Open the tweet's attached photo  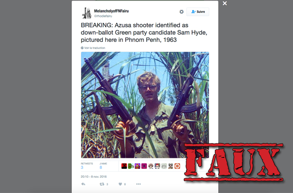145,105
